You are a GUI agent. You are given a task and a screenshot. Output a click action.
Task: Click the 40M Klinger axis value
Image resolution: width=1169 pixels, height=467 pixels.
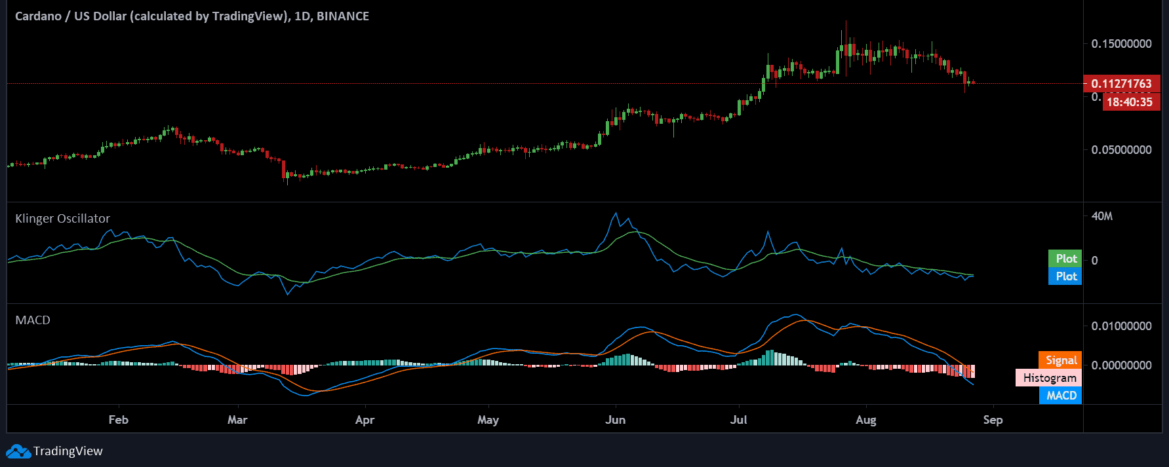[x=1102, y=216]
